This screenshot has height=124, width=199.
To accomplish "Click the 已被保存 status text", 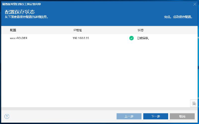I will coord(143,38).
